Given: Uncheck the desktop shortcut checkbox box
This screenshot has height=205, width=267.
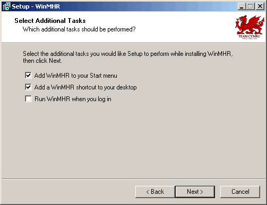Looking at the screenshot, I should click(x=28, y=87).
